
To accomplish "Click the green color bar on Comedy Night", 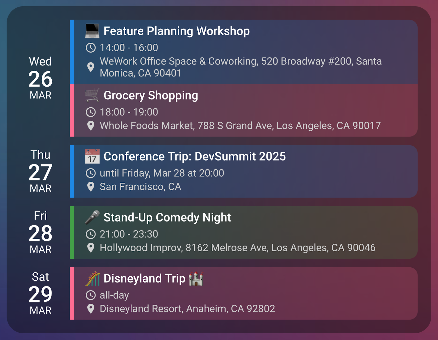I will click(72, 232).
